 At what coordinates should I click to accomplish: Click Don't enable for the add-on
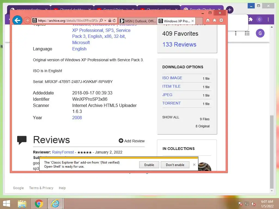[x=175, y=165]
